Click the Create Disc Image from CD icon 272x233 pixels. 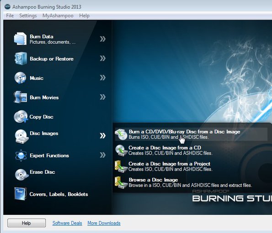(121, 150)
